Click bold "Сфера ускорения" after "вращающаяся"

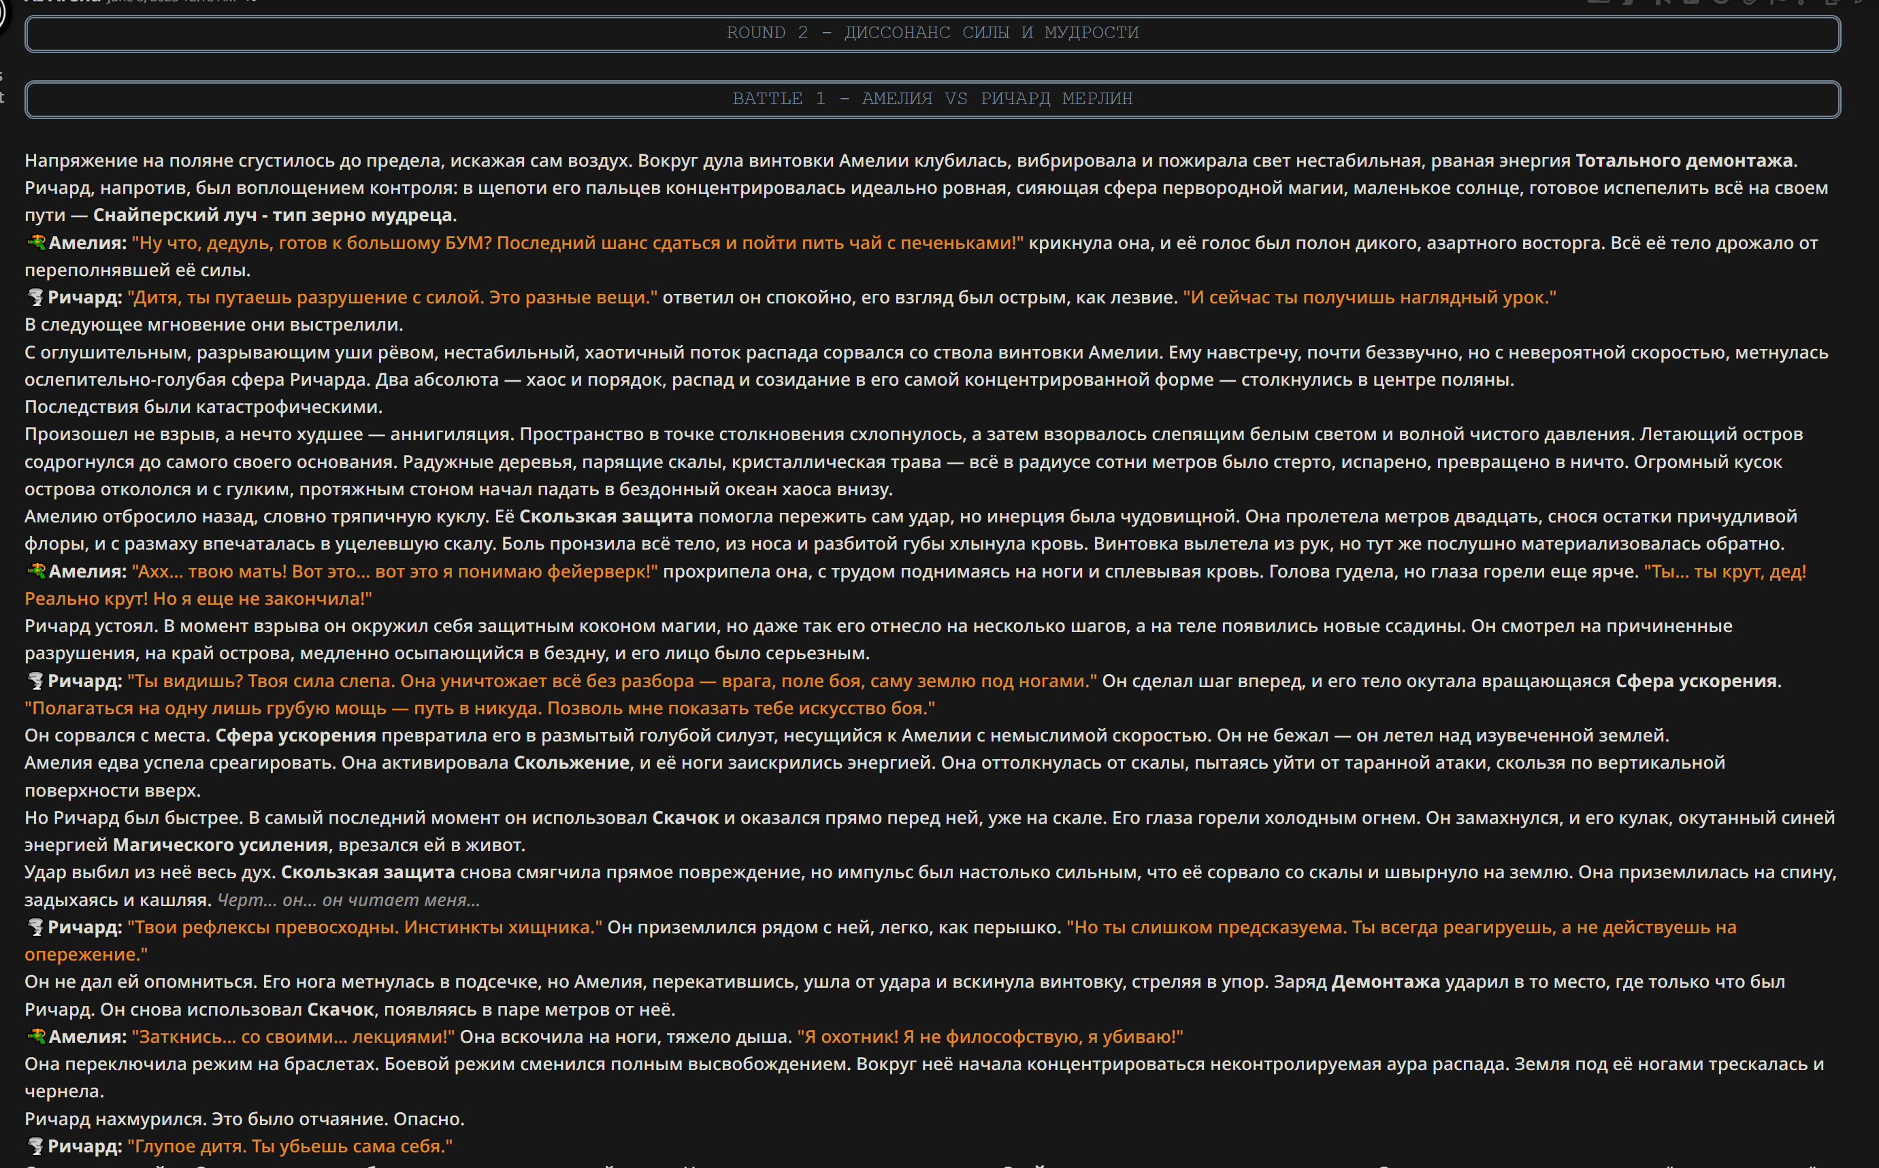coord(1697,680)
